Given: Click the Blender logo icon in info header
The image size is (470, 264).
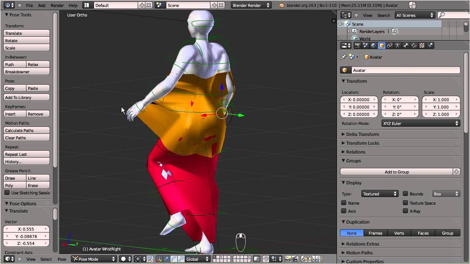Looking at the screenshot, I should 281,5.
